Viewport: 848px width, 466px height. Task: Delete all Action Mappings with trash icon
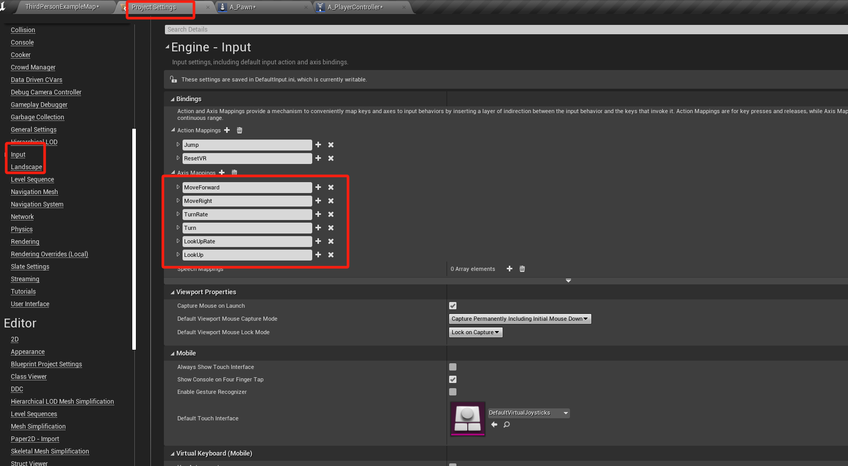click(240, 130)
